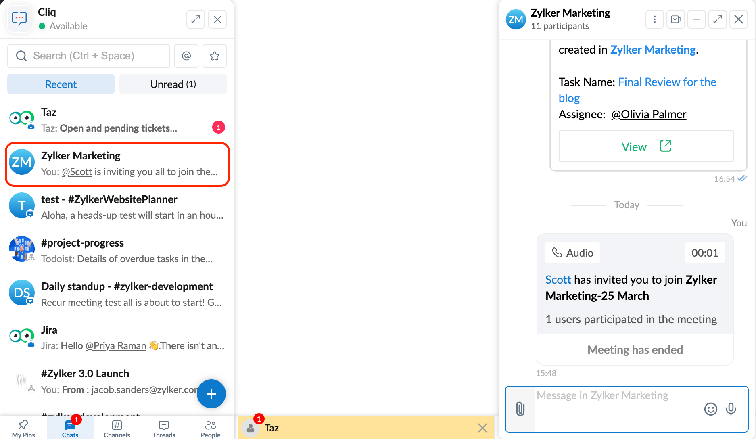Click the View button on the task card
The image size is (756, 439).
[x=646, y=146]
